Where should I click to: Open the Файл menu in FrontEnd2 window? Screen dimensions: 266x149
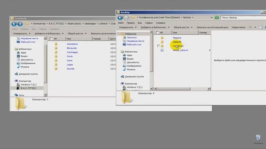[15, 29]
